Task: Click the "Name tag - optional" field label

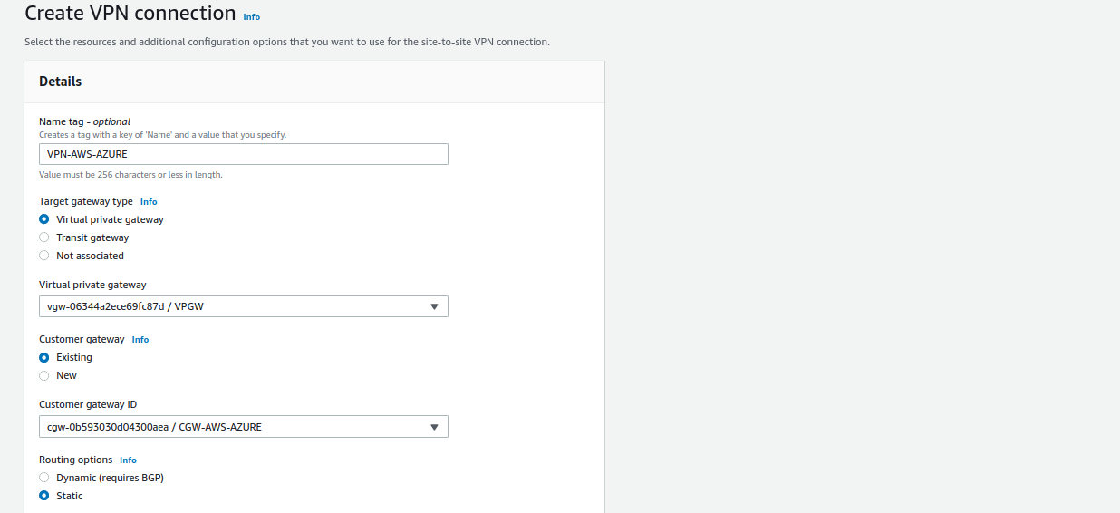Action: tap(84, 121)
